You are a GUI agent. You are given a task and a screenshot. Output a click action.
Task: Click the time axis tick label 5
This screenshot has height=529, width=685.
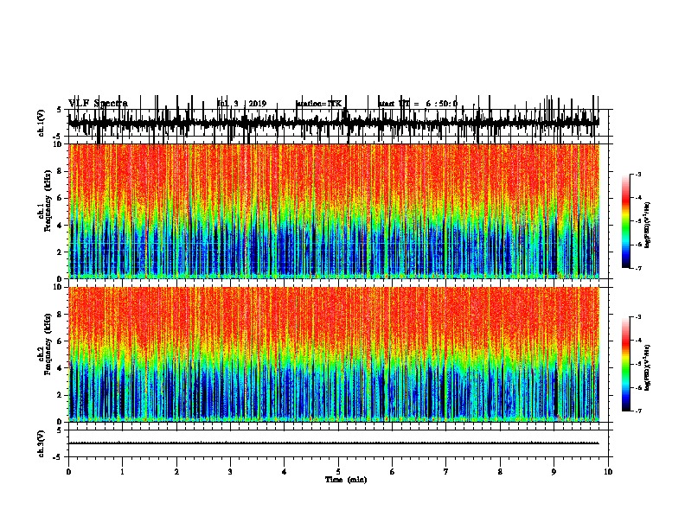338,472
